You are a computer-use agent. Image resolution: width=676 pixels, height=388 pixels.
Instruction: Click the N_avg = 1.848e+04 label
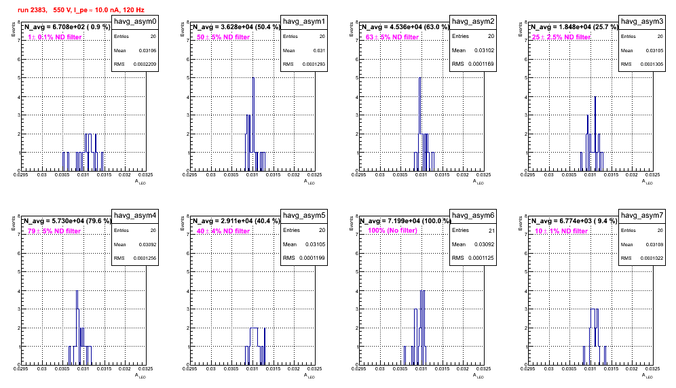click(x=574, y=26)
